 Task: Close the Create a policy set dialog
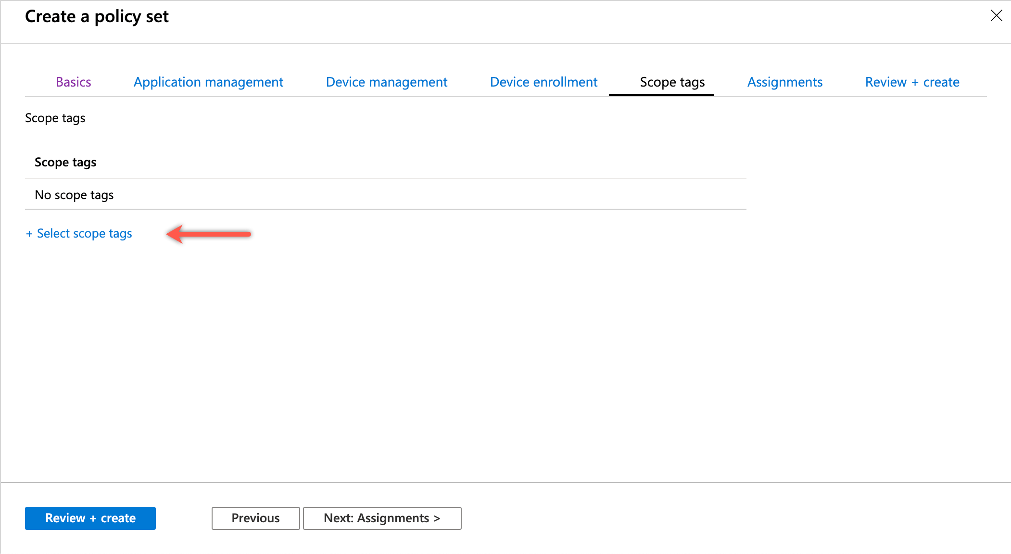point(996,16)
